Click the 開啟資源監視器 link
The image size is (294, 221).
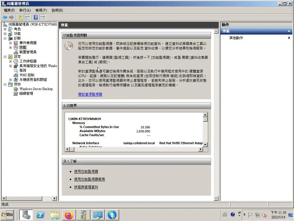(x=90, y=94)
